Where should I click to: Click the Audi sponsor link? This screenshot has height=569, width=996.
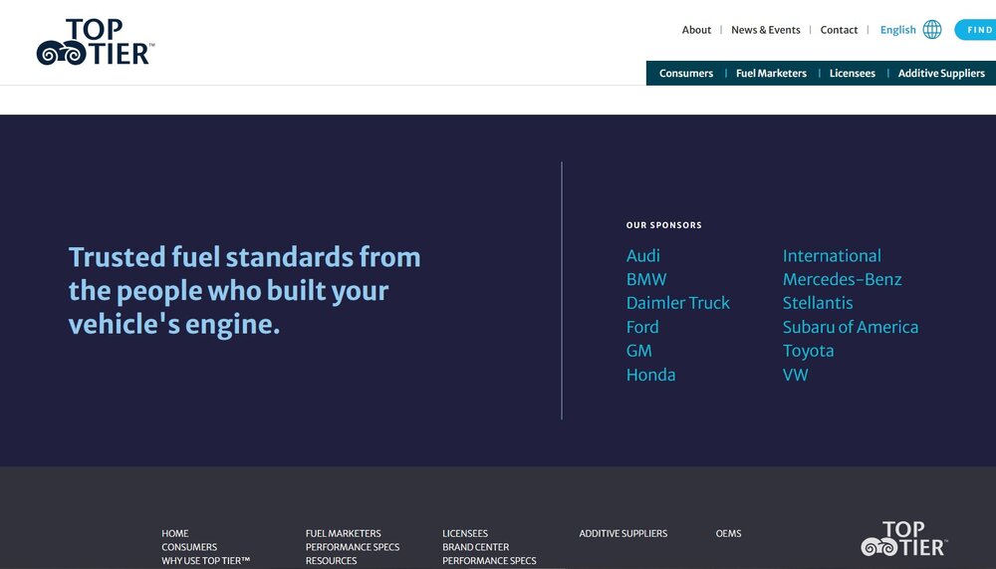pyautogui.click(x=642, y=255)
